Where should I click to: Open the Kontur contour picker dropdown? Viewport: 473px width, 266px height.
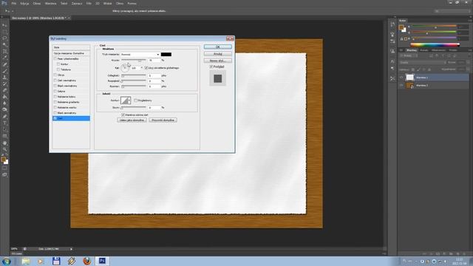(x=129, y=100)
